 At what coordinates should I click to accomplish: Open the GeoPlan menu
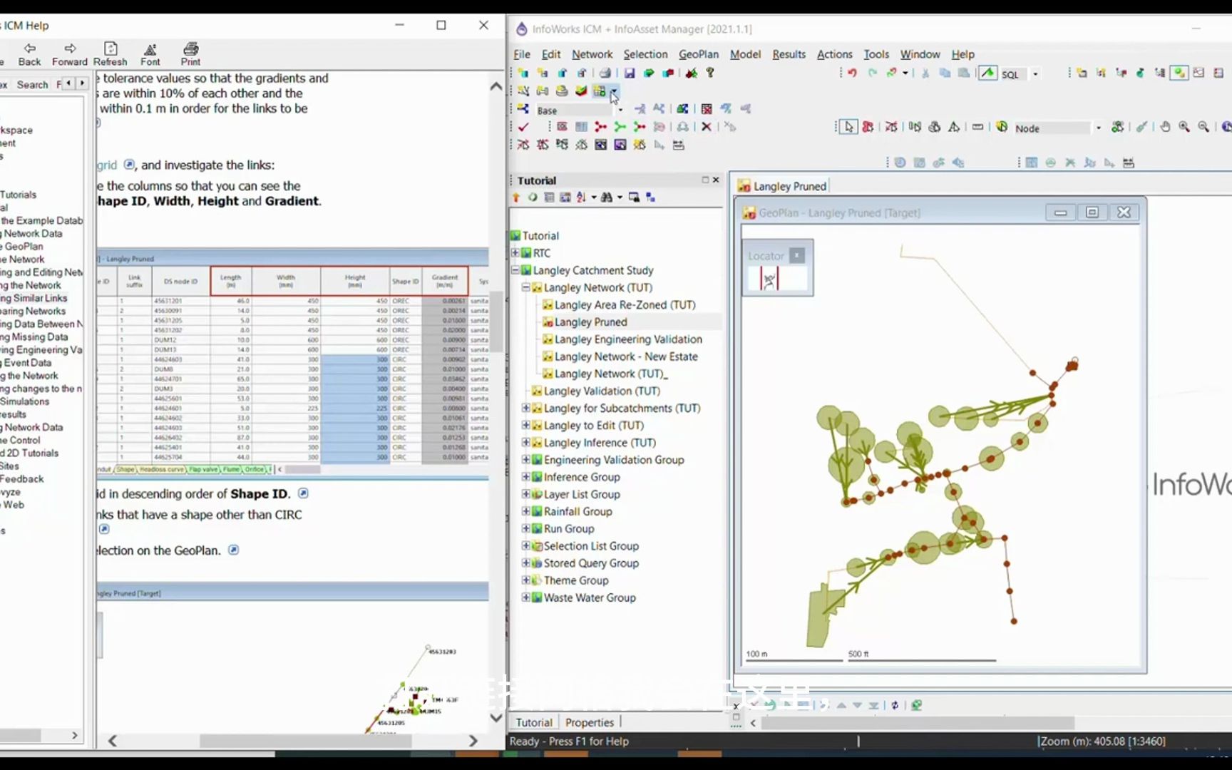click(698, 54)
